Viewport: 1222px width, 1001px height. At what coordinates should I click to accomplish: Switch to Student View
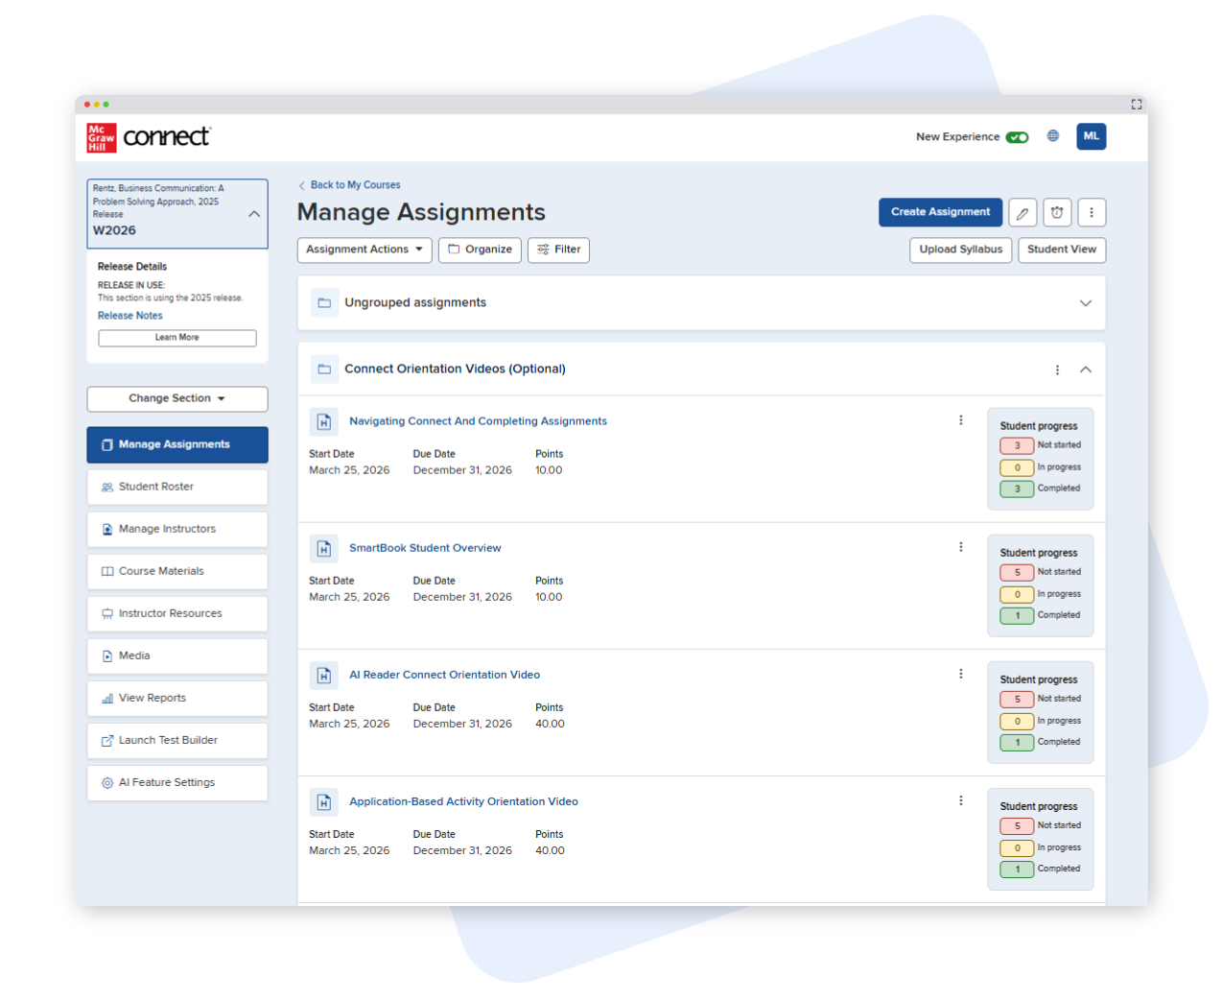[x=1062, y=250]
